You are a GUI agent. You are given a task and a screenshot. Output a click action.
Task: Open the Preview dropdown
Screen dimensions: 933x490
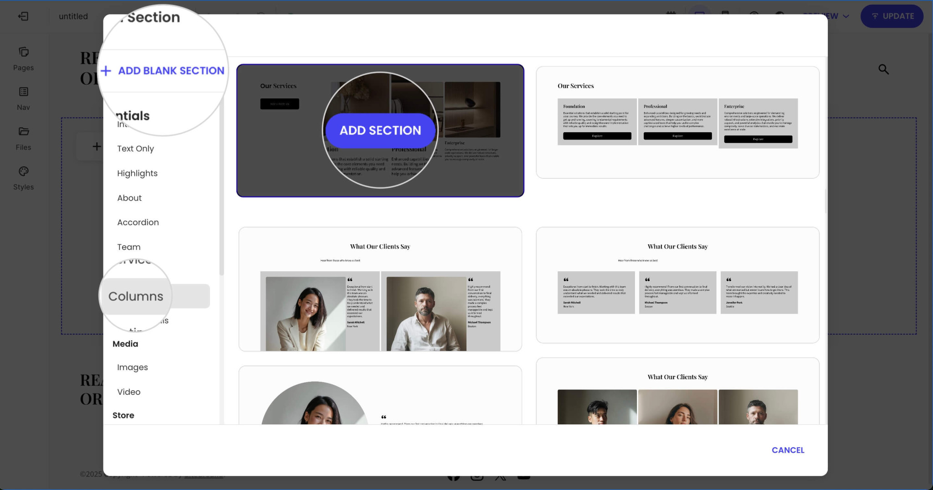826,16
